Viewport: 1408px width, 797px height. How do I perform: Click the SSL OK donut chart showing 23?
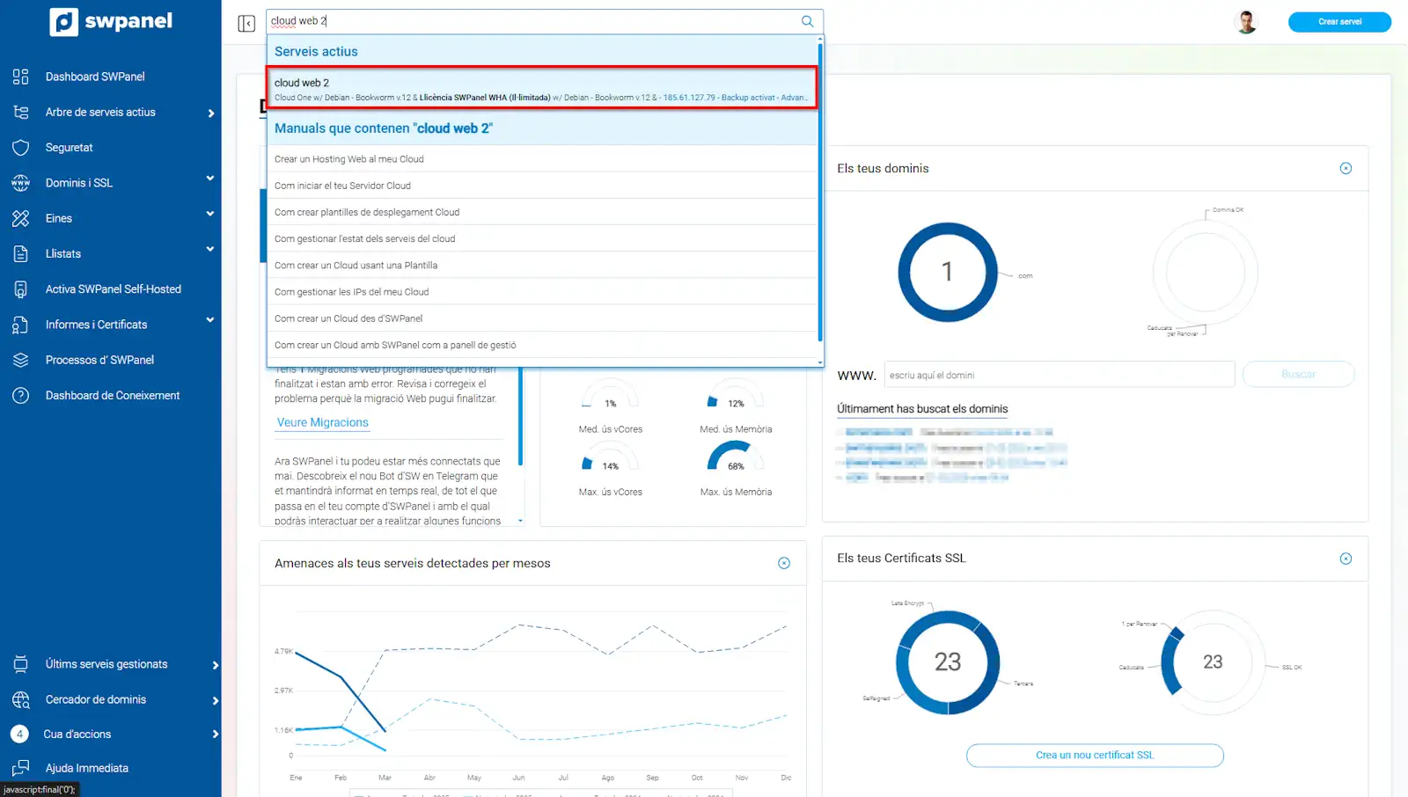tap(1213, 662)
